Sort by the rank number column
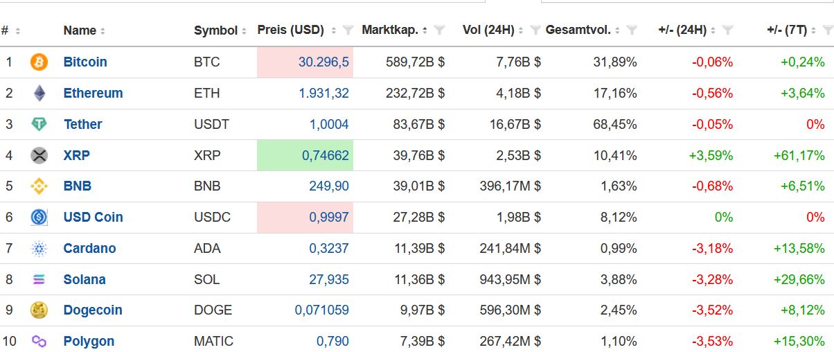Screen dimensions: 834x352 click(x=6, y=30)
